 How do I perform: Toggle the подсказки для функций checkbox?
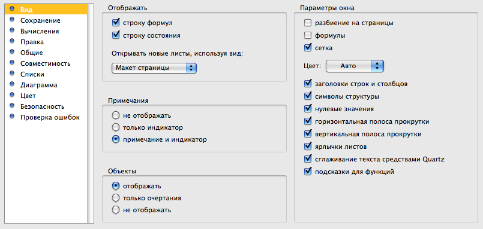[x=308, y=172]
